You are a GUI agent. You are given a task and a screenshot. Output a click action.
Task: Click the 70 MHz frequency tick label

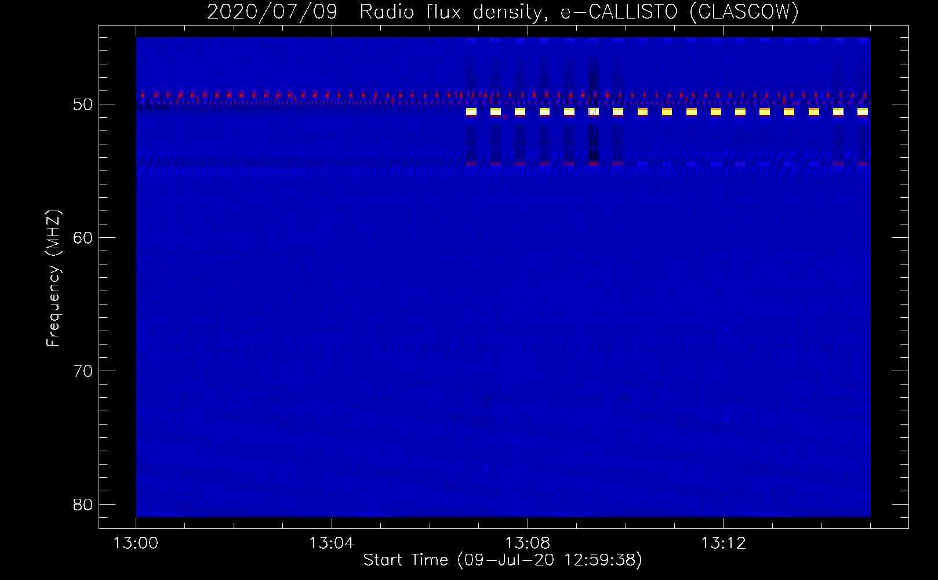click(83, 371)
